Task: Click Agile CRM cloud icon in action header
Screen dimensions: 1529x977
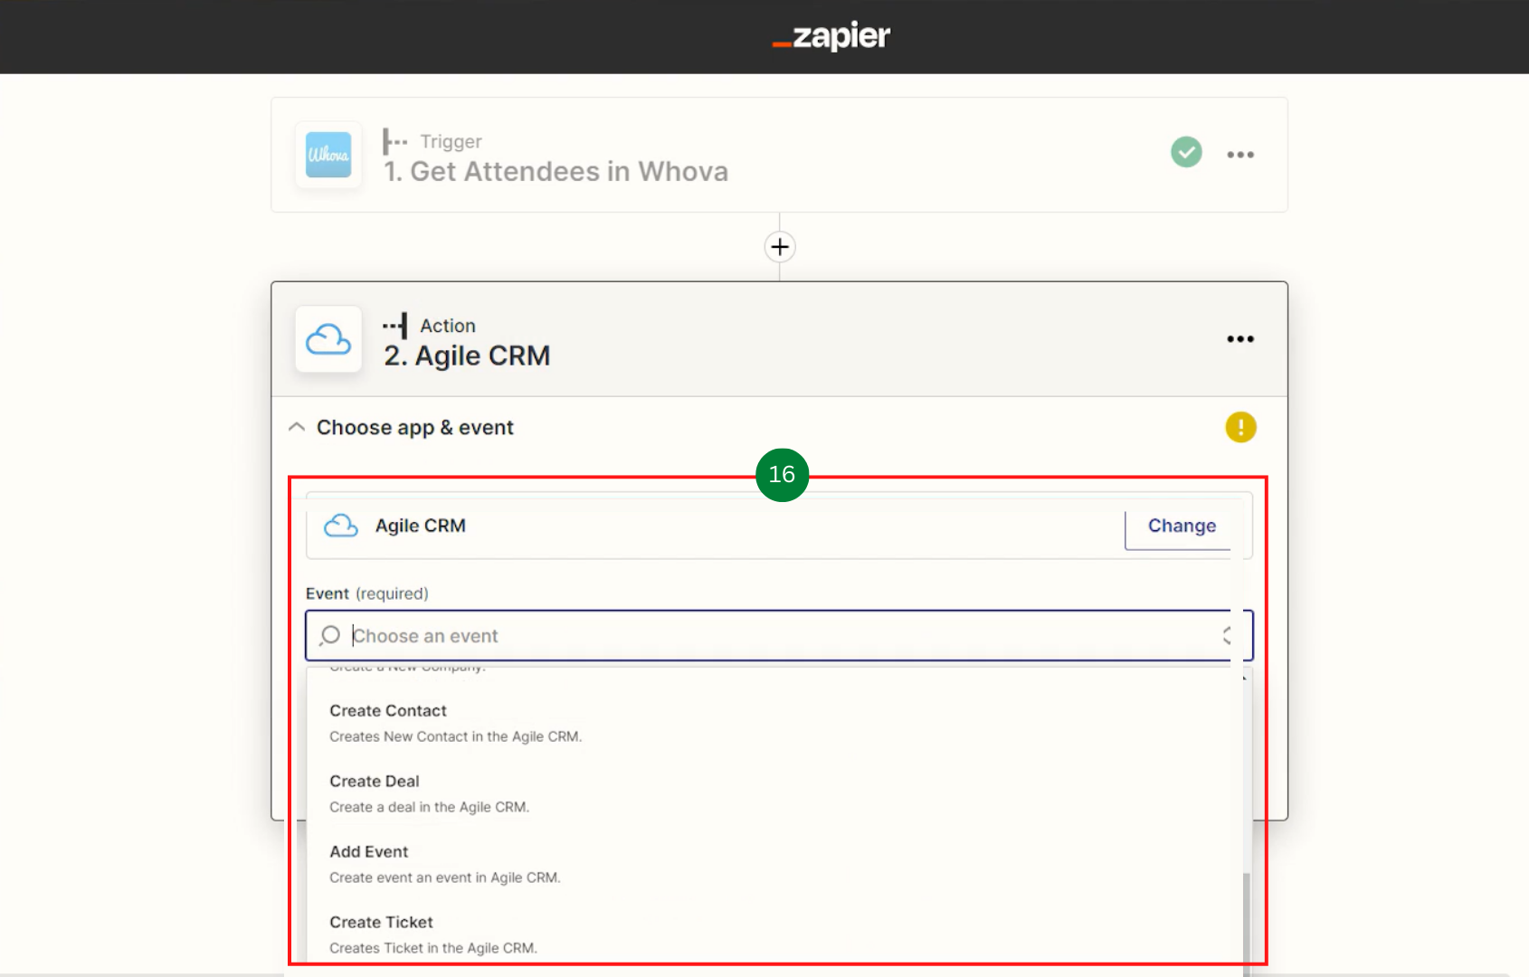Action: click(328, 339)
